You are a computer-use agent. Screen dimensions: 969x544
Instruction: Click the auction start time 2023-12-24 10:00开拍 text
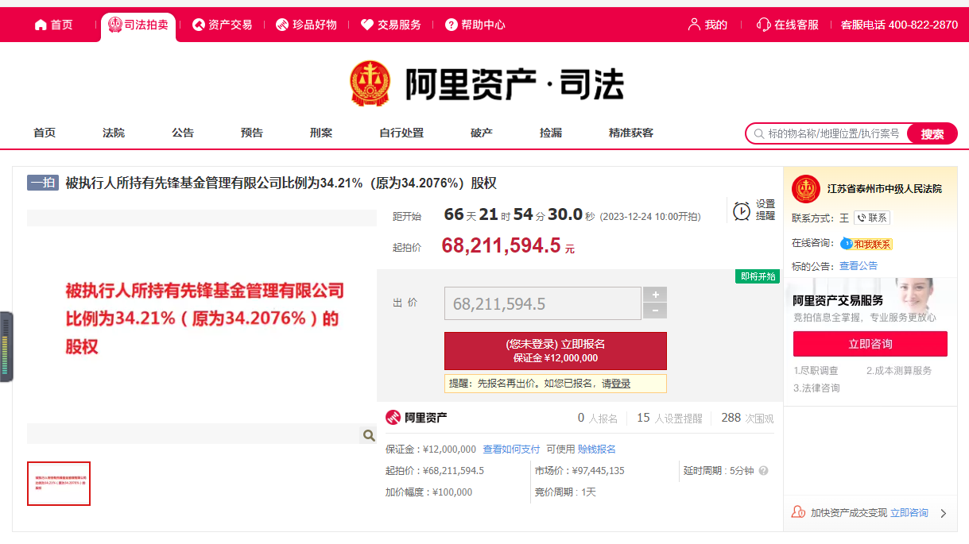[650, 217]
